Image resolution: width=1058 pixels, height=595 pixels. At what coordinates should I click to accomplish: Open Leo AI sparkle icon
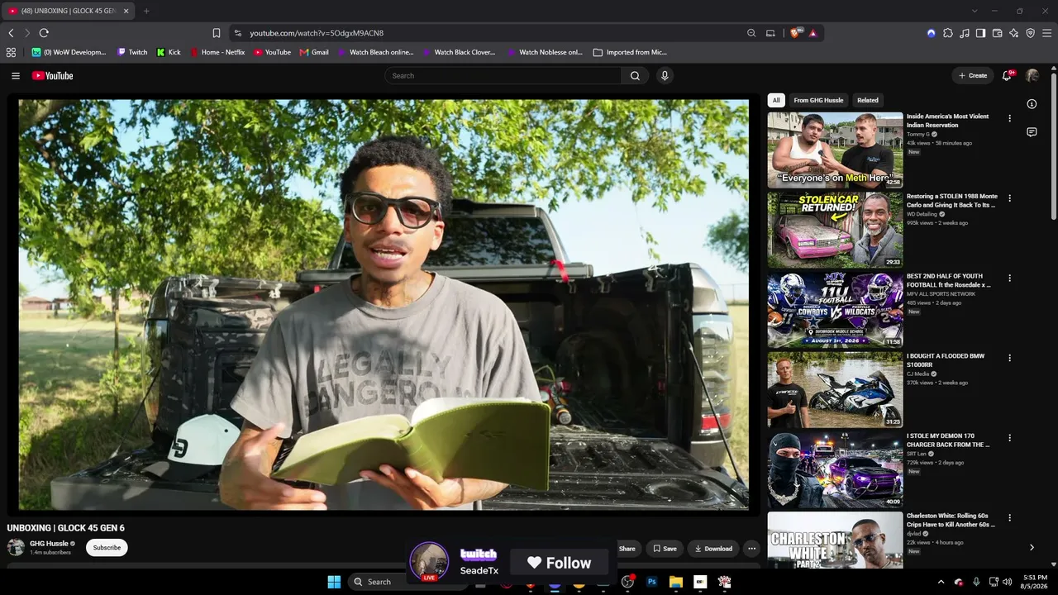click(x=1014, y=33)
